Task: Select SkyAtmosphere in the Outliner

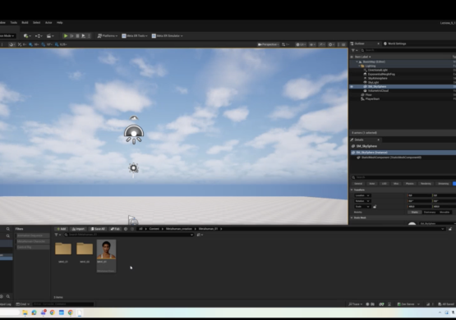Action: click(377, 79)
